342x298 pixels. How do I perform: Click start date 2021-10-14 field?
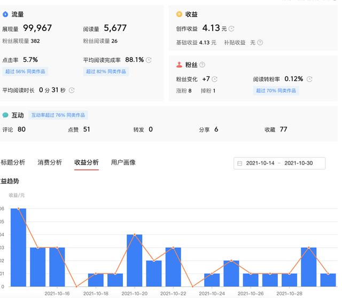pyautogui.click(x=260, y=163)
